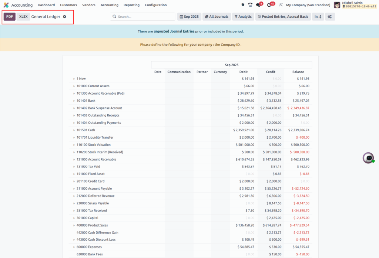Click 620000 Bank Fees row
The width and height of the screenshot is (379, 258).
click(x=190, y=254)
